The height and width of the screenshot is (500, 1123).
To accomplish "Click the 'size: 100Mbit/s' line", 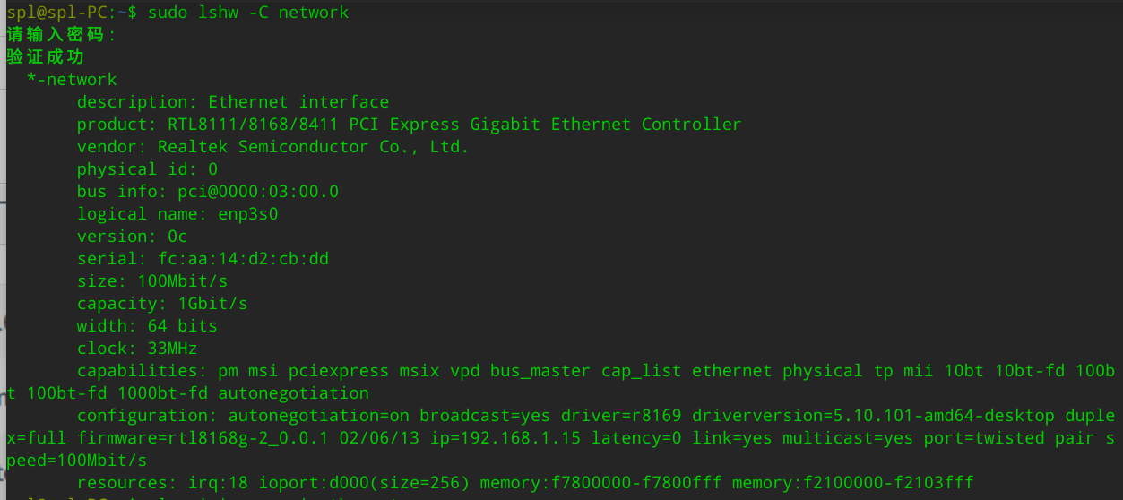I will pos(152,281).
